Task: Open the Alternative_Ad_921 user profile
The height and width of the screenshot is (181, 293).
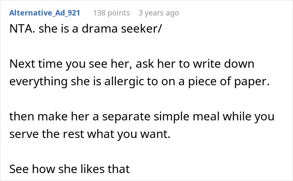Action: click(x=45, y=13)
